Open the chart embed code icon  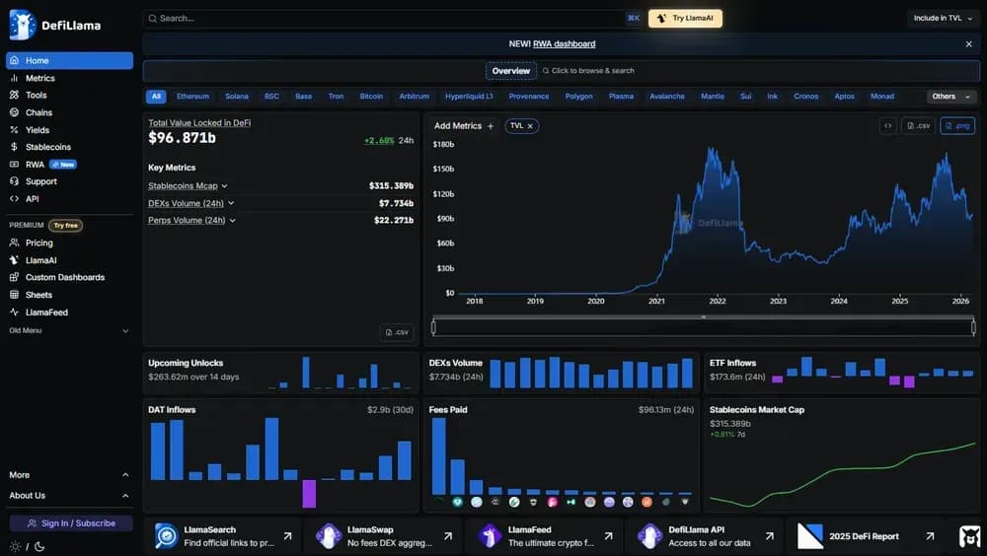pos(887,126)
